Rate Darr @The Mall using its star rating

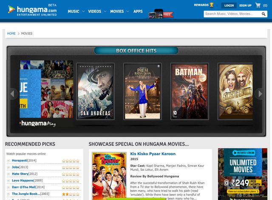click(x=71, y=187)
